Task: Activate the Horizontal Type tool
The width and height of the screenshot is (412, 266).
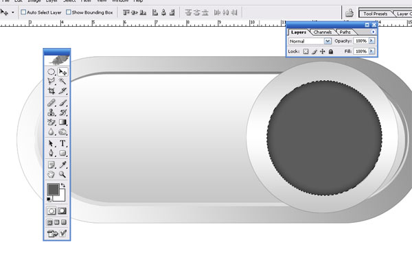Action: click(62, 143)
